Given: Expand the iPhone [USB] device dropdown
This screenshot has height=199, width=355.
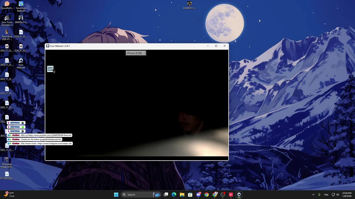Looking at the screenshot, I should pos(136,53).
